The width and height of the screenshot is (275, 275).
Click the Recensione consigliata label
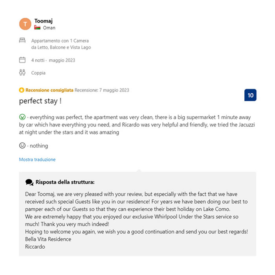(49, 90)
